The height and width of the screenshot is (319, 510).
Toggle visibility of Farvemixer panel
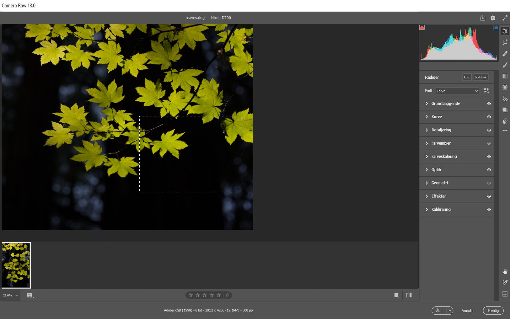[489, 143]
